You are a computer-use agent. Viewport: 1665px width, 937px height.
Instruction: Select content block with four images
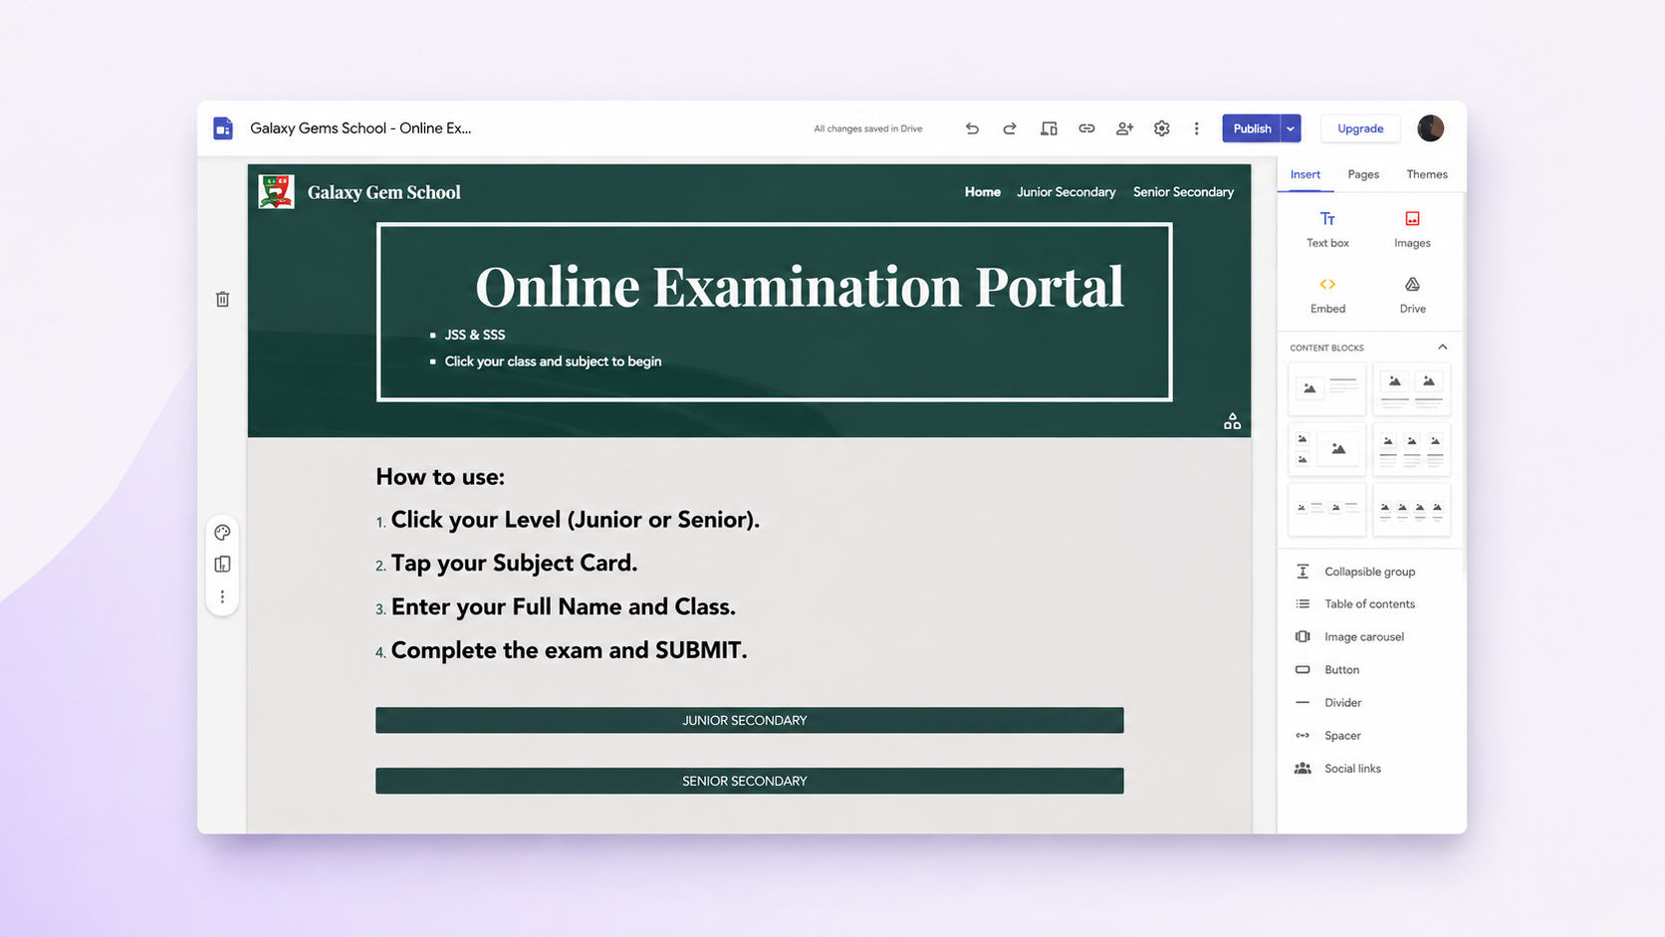[x=1411, y=509]
